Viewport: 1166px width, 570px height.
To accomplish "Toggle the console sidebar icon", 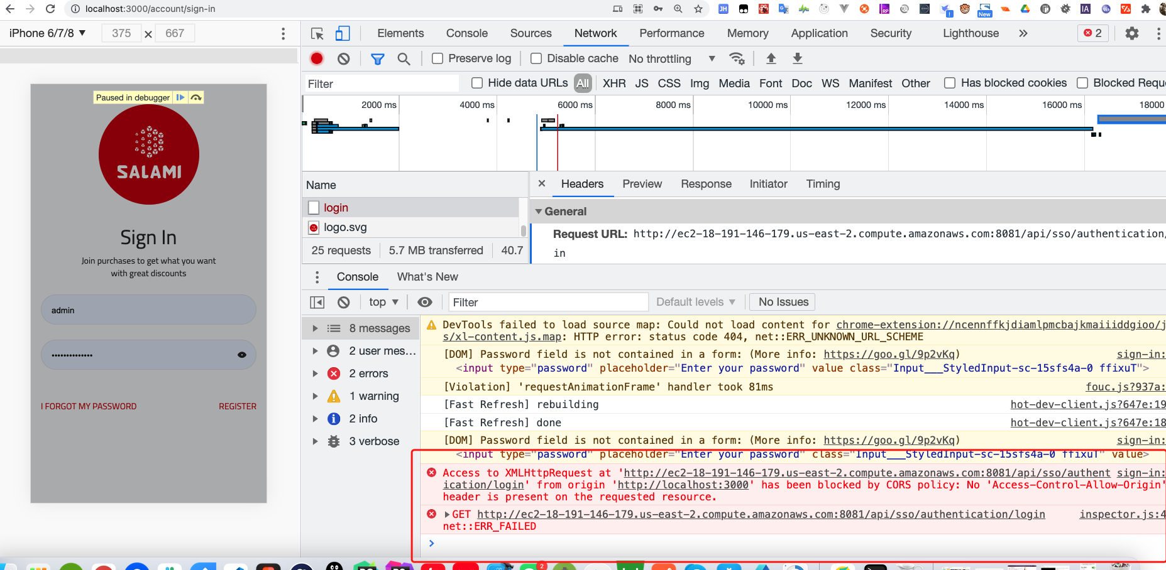I will pos(317,303).
